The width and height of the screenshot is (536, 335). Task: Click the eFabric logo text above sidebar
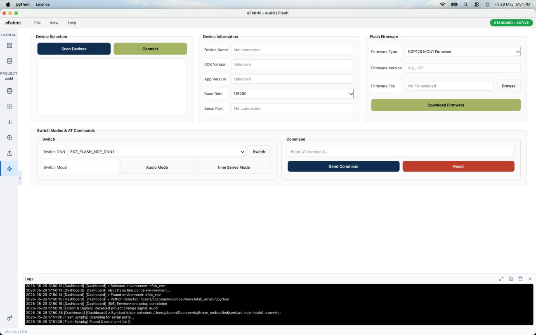(x=13, y=23)
